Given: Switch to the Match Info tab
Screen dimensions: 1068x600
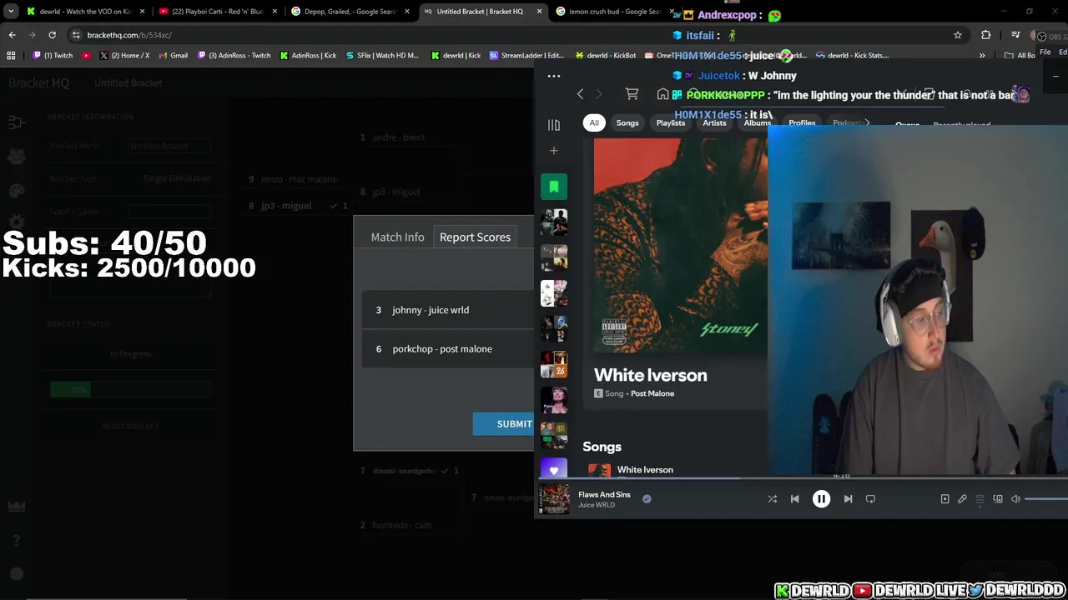Looking at the screenshot, I should point(397,237).
